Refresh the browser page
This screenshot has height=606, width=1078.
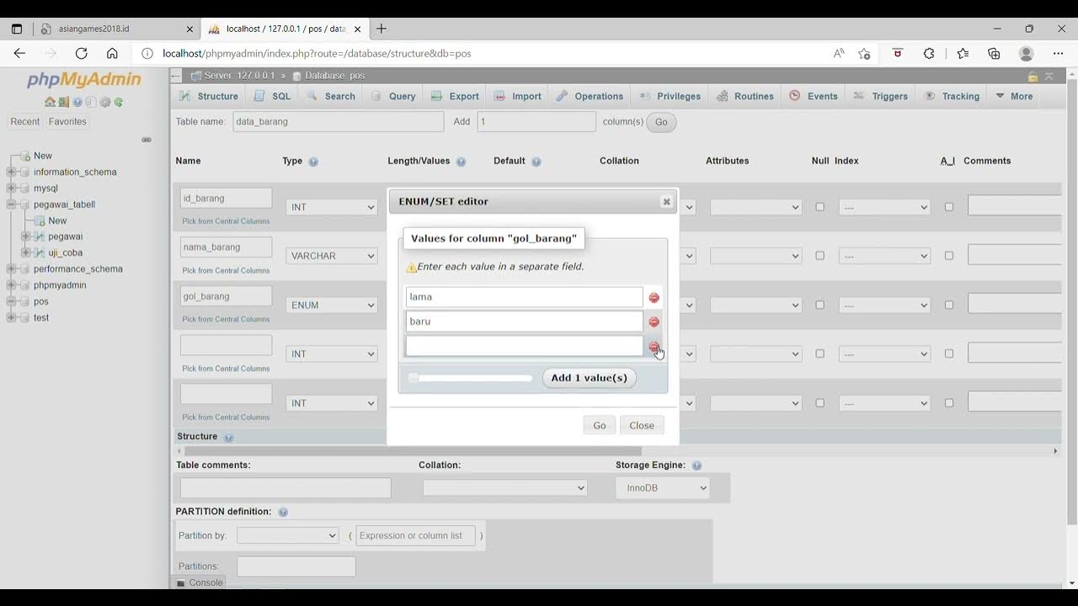point(81,53)
